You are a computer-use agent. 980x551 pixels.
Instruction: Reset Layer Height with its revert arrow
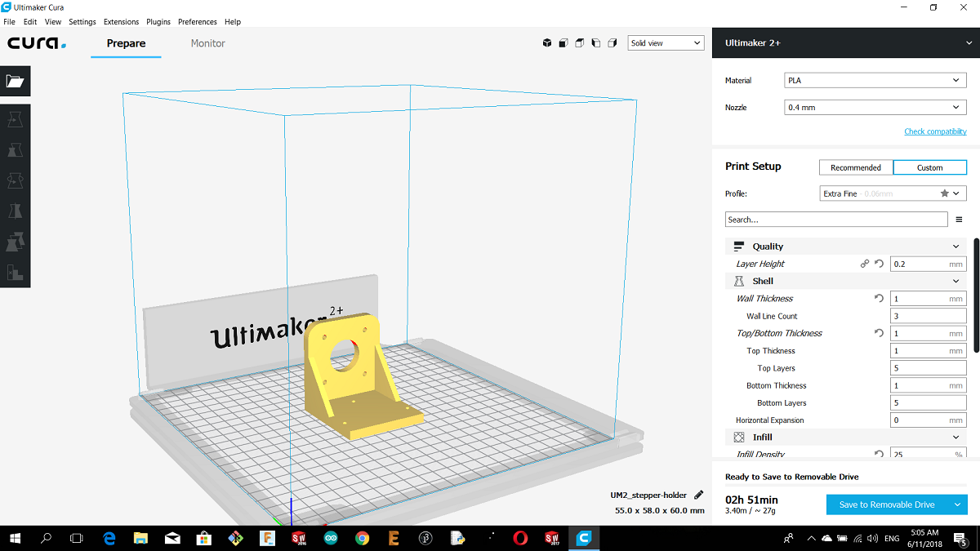[879, 264]
